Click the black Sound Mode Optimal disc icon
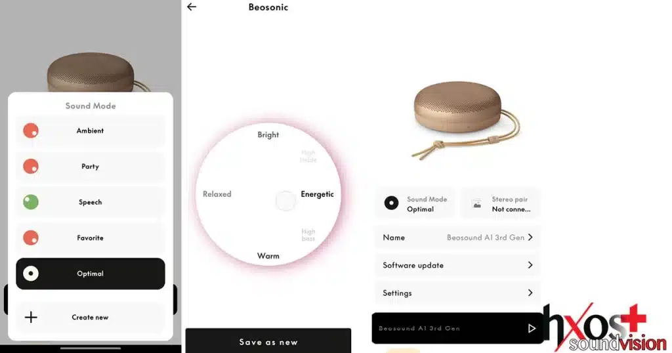 (391, 203)
